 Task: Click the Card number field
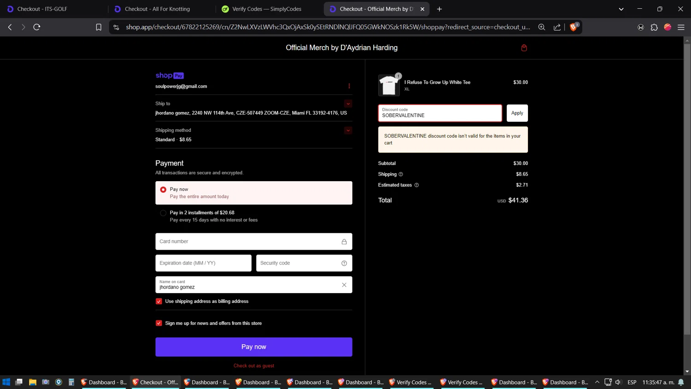tap(254, 242)
